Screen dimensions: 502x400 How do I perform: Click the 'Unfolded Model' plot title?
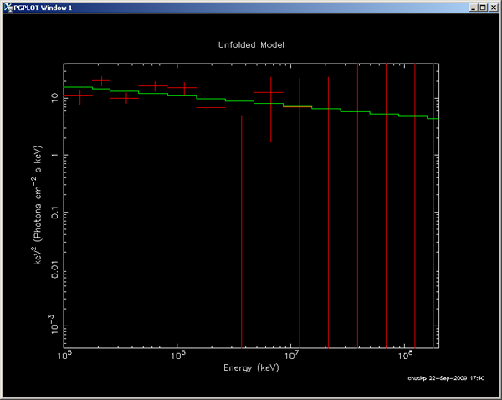tap(251, 45)
